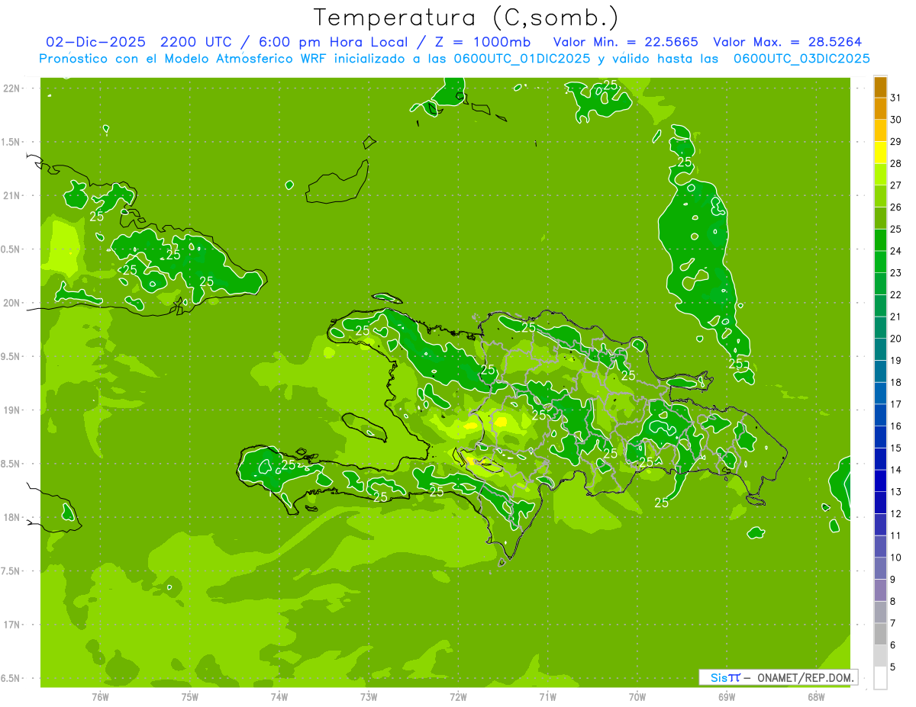Select the swatch between 29 and 30
This screenshot has width=916, height=707.
880,130
